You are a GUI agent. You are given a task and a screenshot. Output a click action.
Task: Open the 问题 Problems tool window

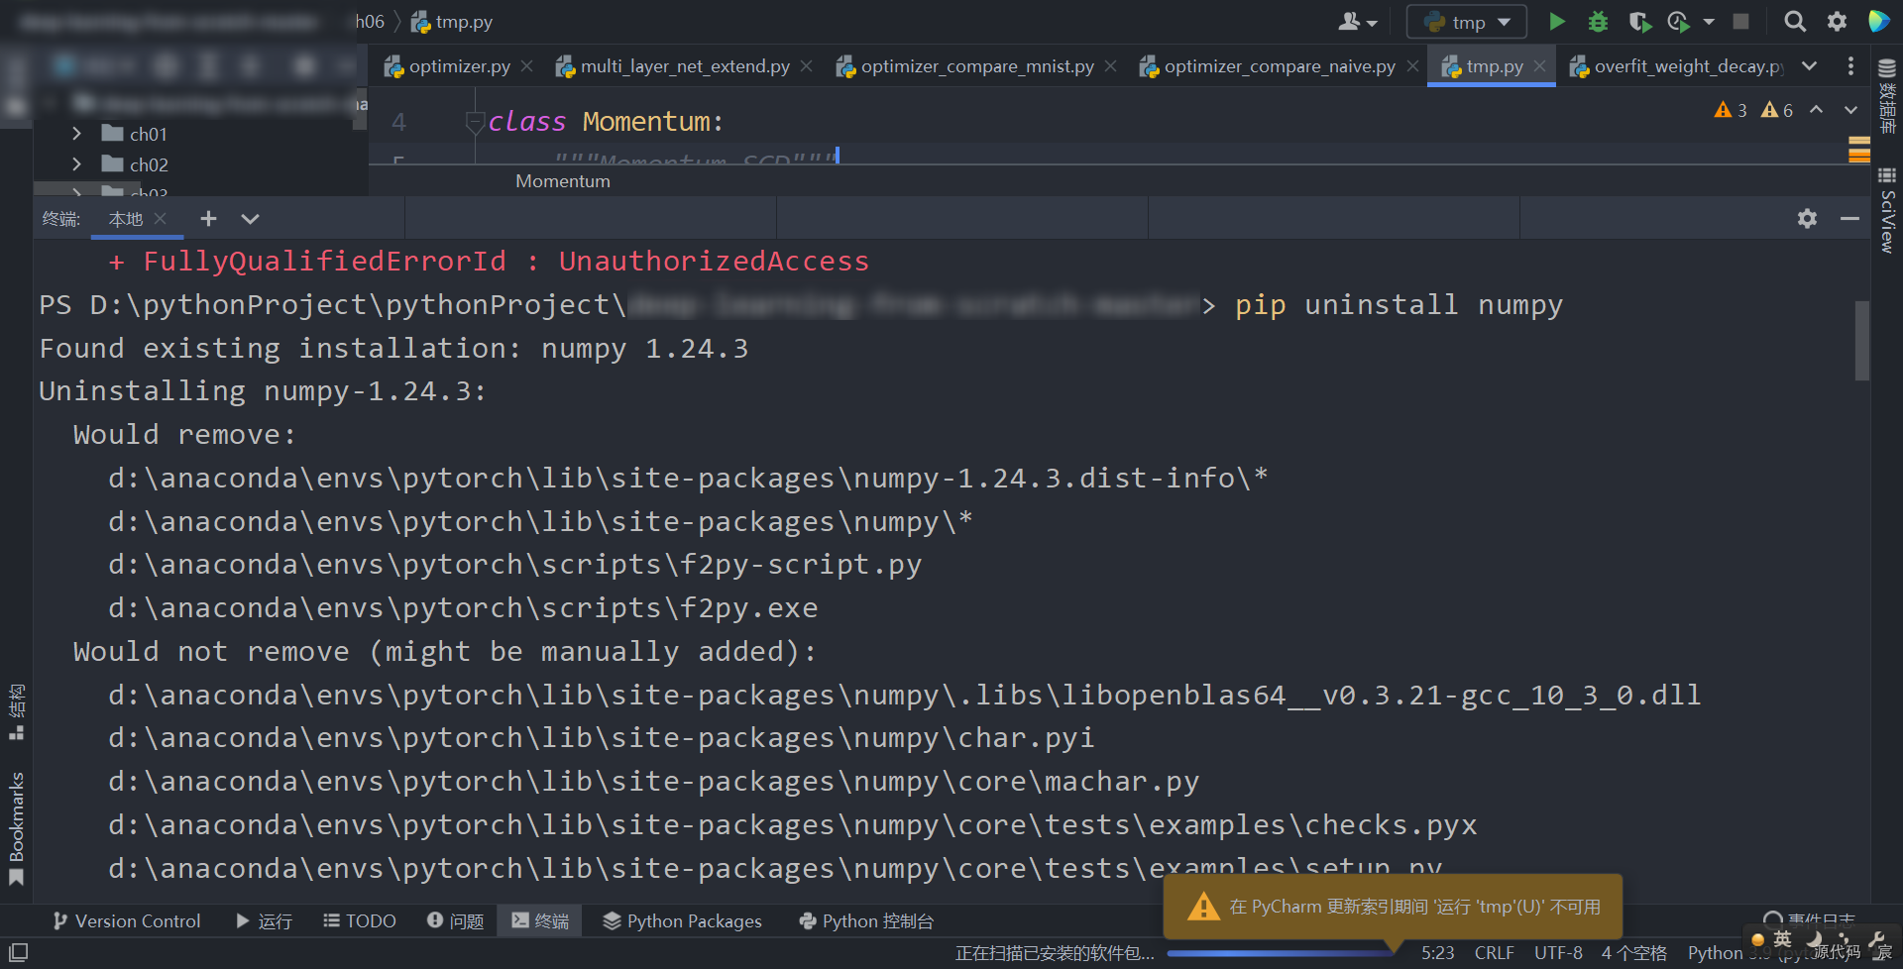pyautogui.click(x=455, y=921)
